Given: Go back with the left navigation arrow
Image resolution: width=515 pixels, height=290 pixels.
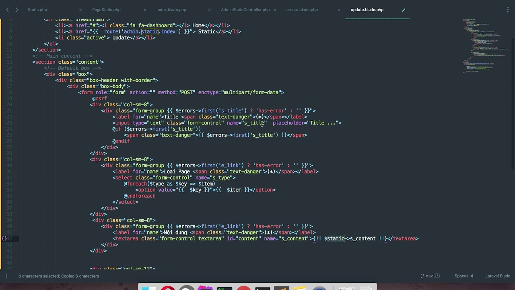Looking at the screenshot, I should (7, 10).
